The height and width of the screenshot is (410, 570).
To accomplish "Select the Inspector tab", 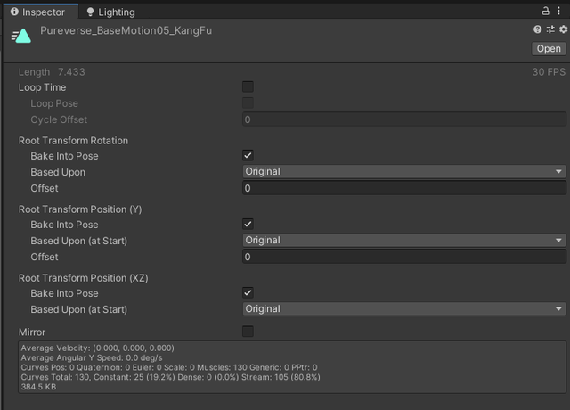I will coord(41,12).
